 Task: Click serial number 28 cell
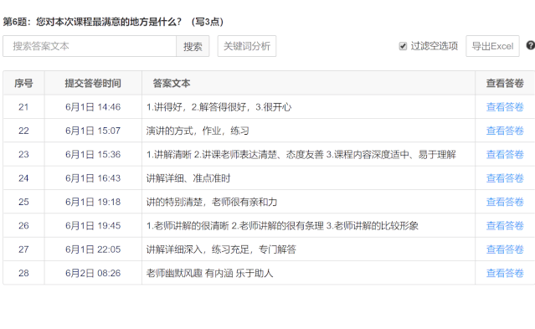(23, 273)
